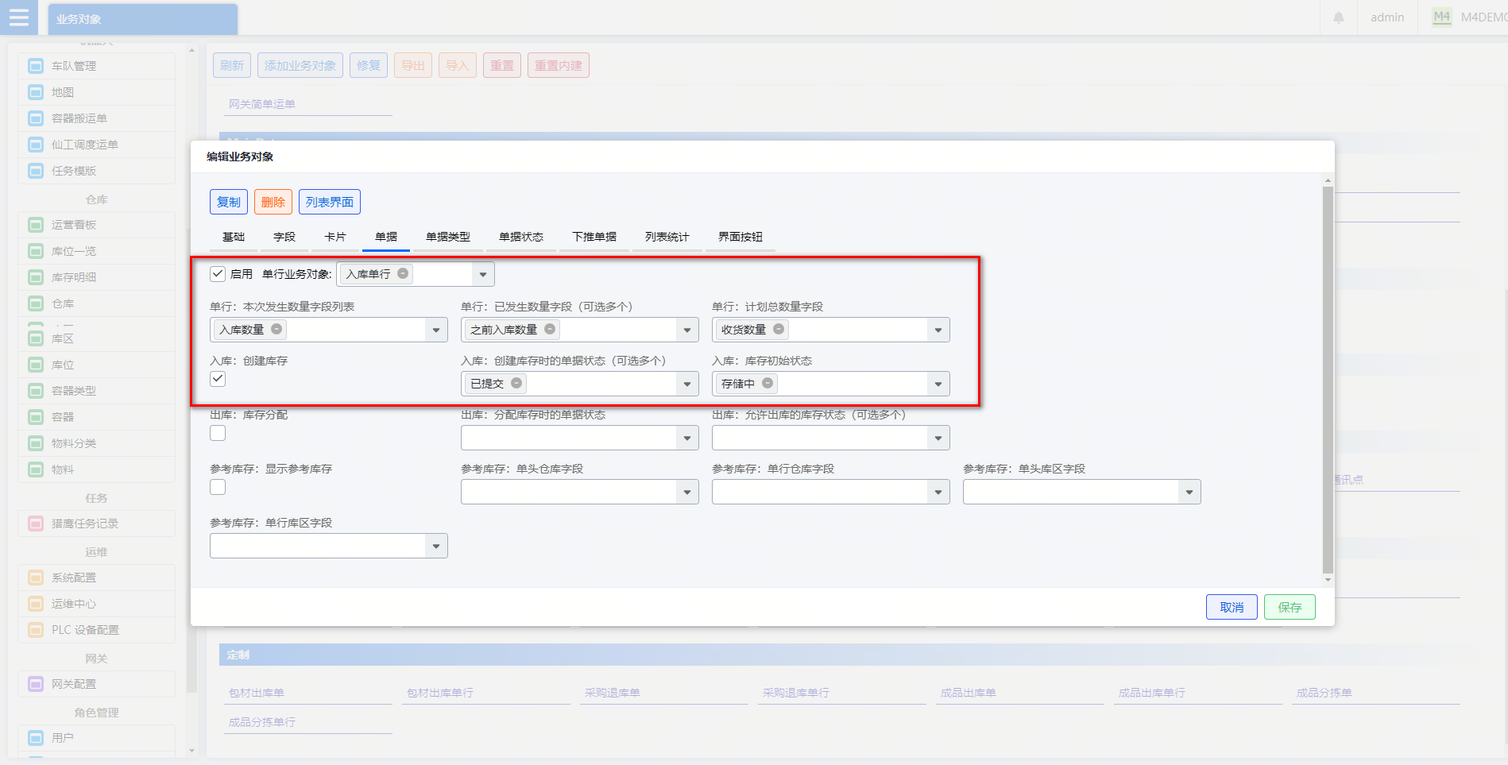1508x765 pixels.
Task: Click the notification bell icon
Action: click(1339, 17)
